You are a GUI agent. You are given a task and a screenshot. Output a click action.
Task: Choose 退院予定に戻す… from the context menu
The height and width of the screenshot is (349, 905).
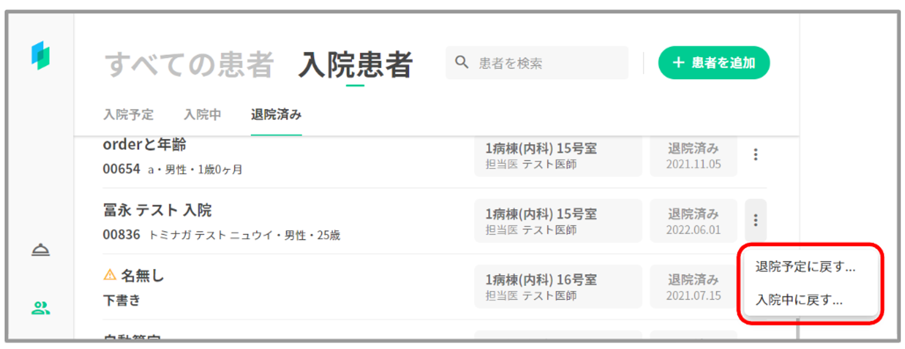click(x=805, y=267)
